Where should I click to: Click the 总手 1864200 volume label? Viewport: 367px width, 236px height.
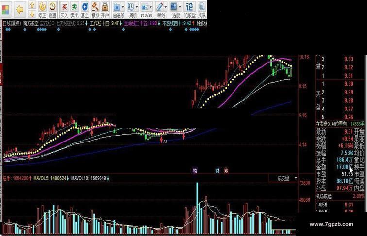coord(17,178)
